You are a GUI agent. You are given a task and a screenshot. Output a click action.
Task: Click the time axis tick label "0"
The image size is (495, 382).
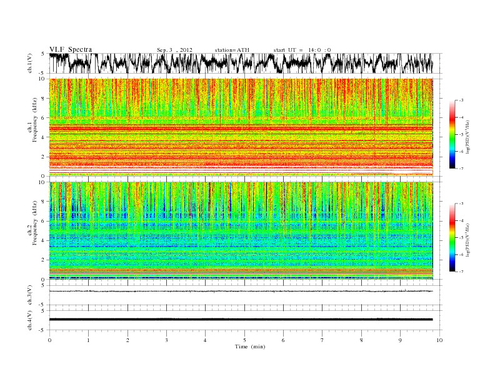click(x=49, y=340)
